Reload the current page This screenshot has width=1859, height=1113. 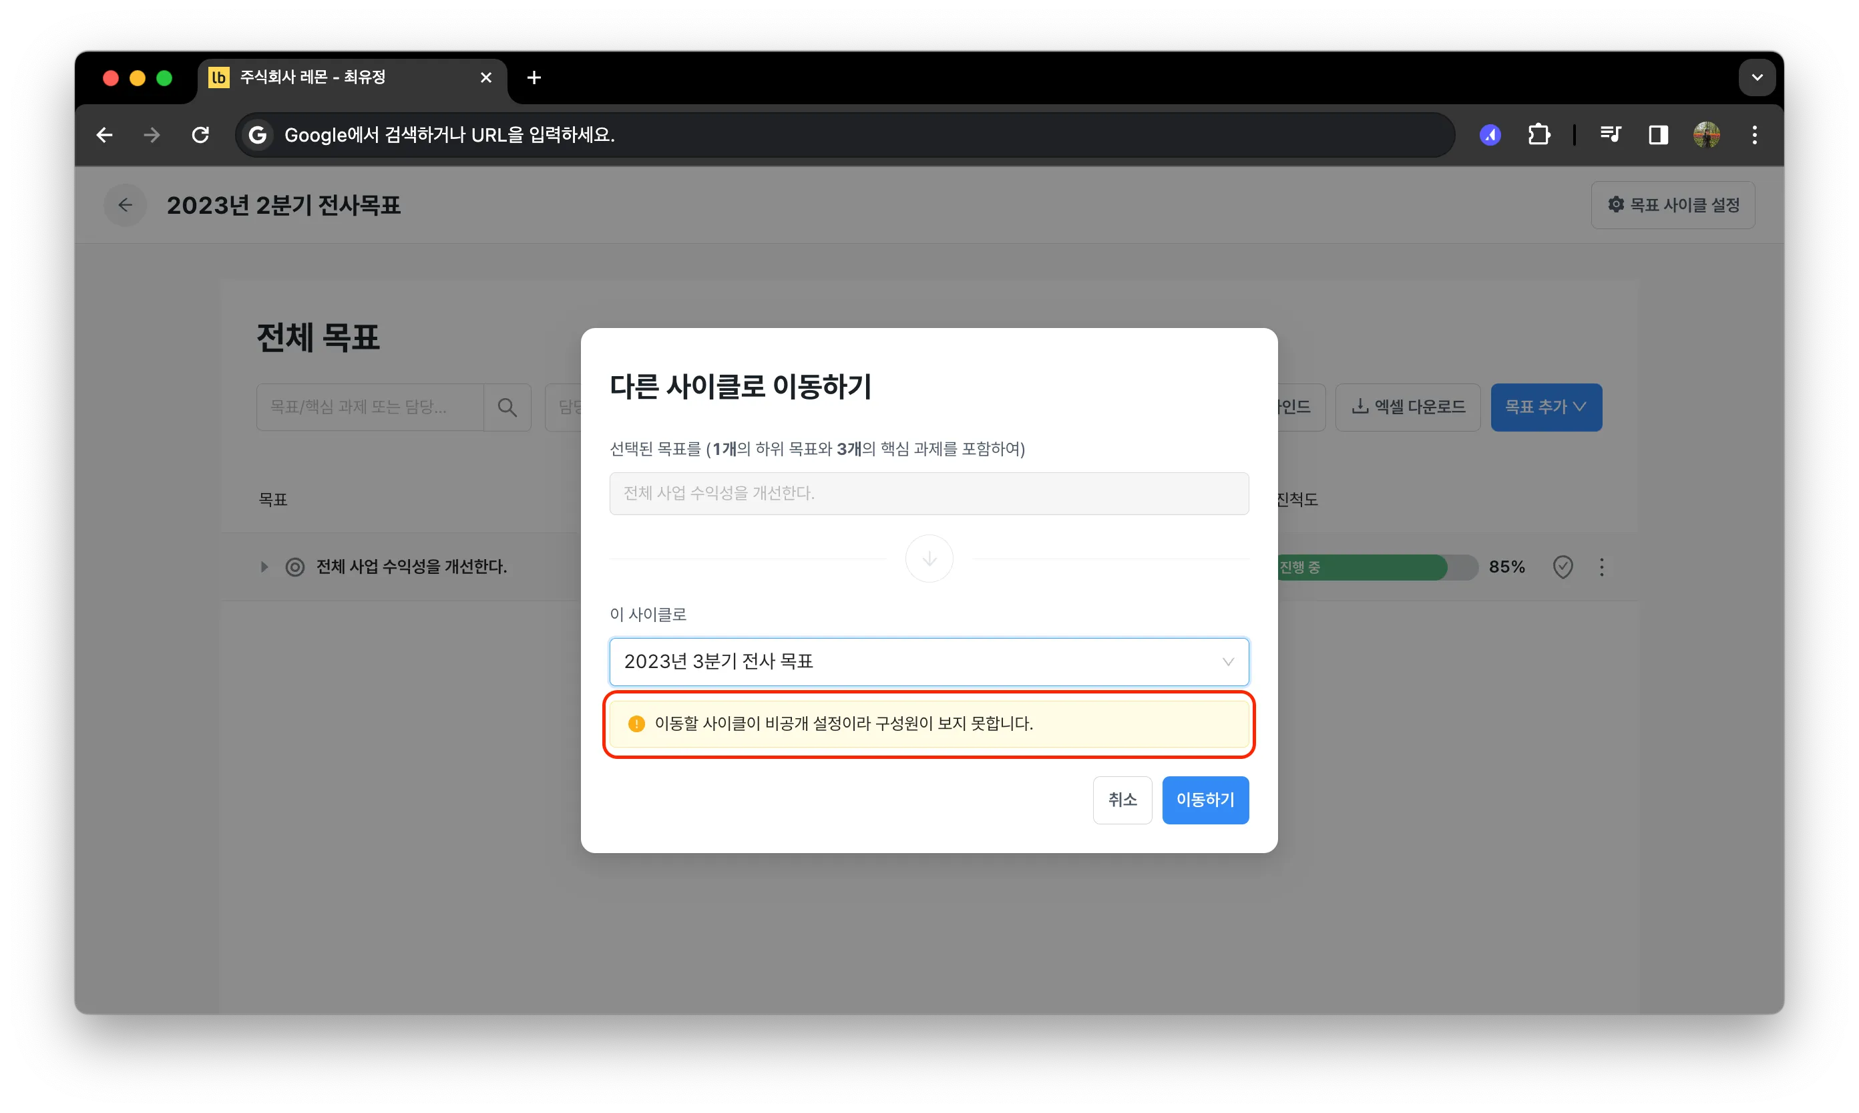(x=200, y=135)
